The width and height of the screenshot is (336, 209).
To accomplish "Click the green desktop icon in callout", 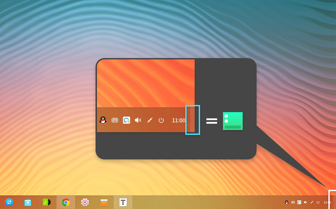I will click(233, 121).
